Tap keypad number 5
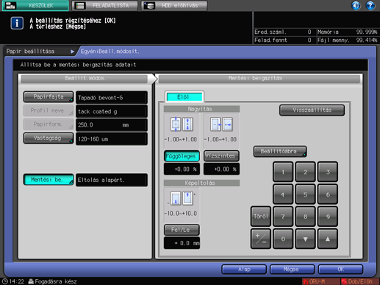Image resolution: width=380 pixels, height=285 pixels. pos(305,194)
